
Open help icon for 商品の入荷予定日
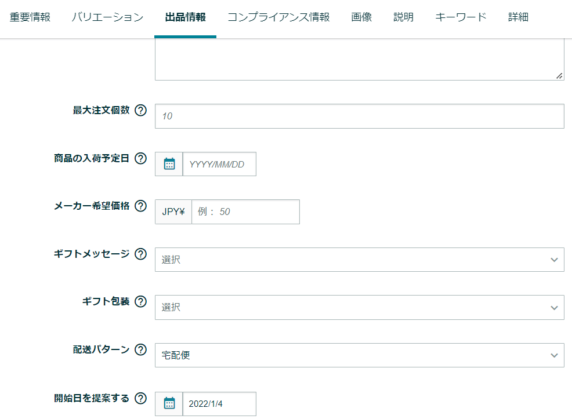tap(140, 158)
